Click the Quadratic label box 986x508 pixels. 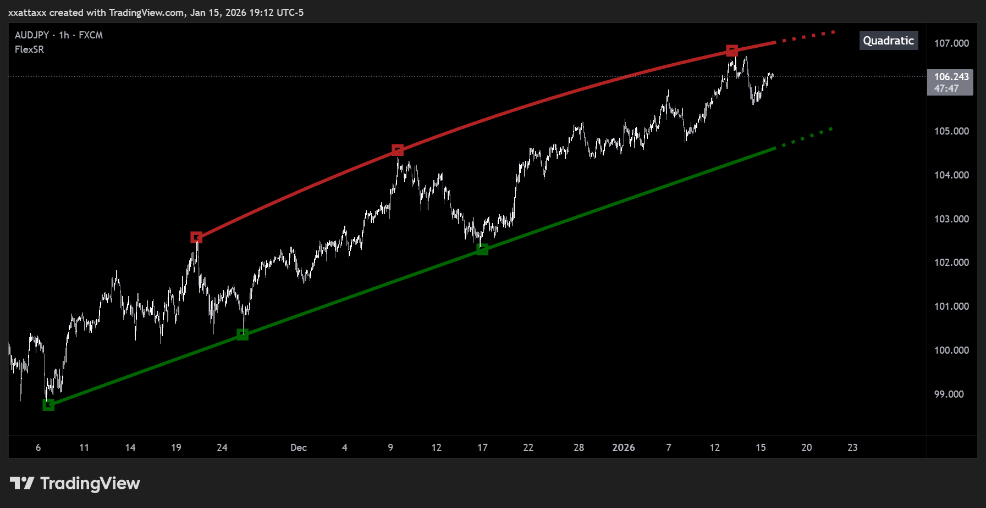pos(889,41)
